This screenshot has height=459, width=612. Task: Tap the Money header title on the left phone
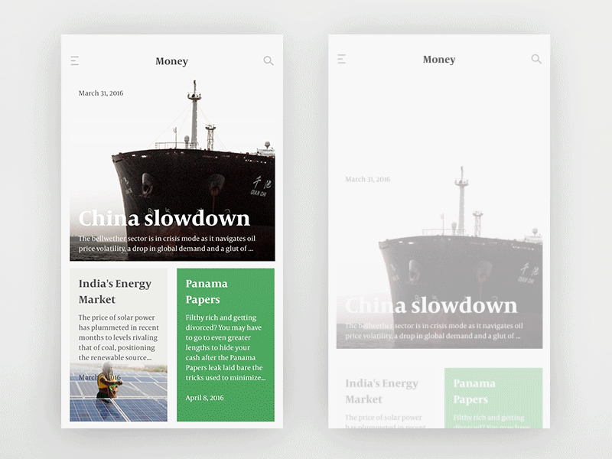click(x=171, y=61)
